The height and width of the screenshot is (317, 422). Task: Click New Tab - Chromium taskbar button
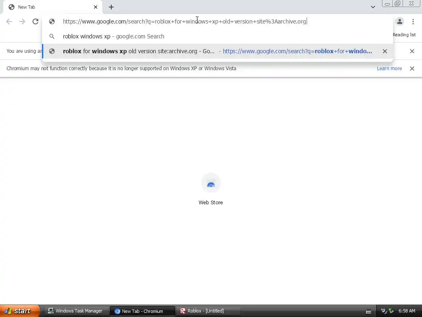(x=142, y=311)
